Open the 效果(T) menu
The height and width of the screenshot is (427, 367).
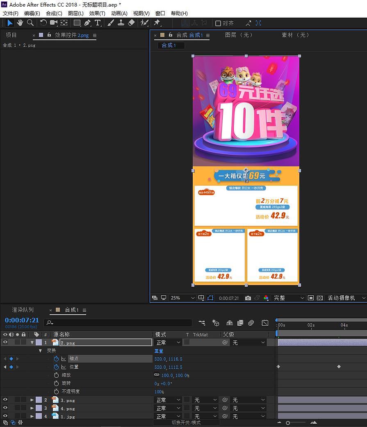coord(97,14)
